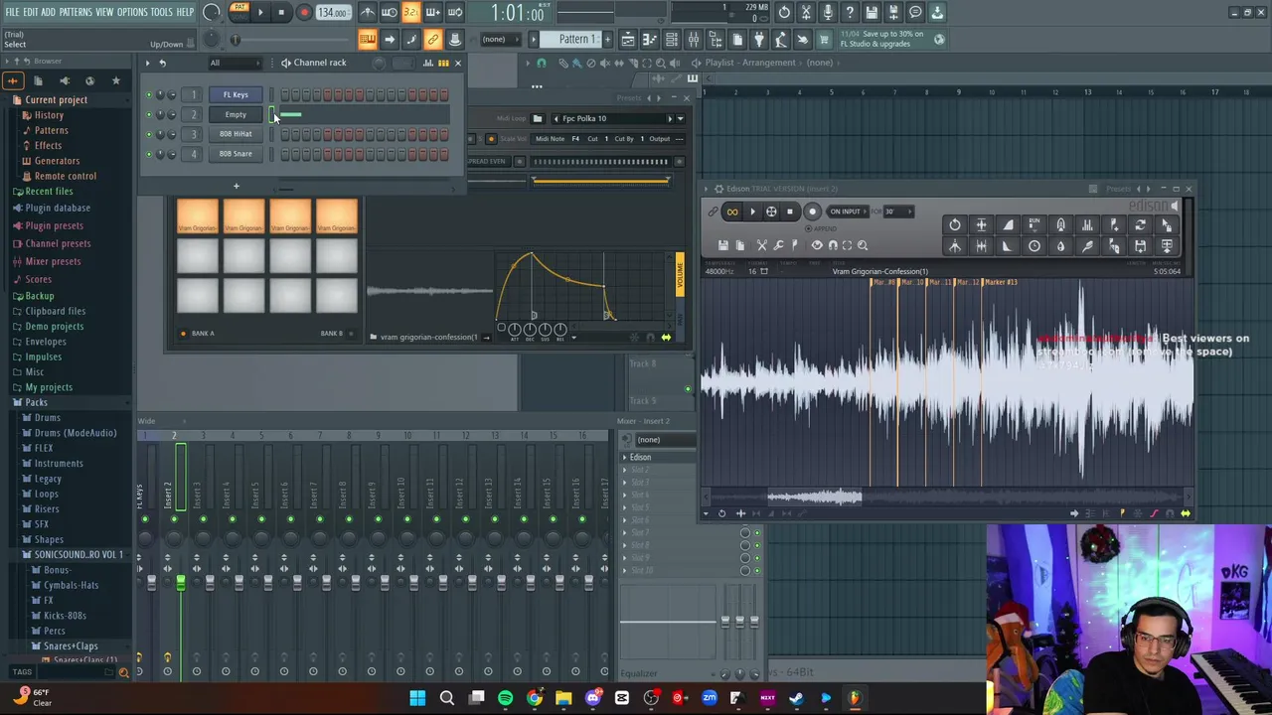Click the one-click recording microphone icon
The height and width of the screenshot is (715, 1272).
click(x=828, y=13)
